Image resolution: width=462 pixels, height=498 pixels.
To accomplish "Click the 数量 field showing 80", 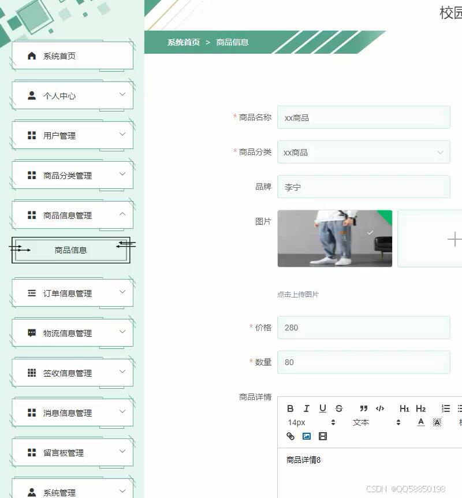I will [364, 362].
